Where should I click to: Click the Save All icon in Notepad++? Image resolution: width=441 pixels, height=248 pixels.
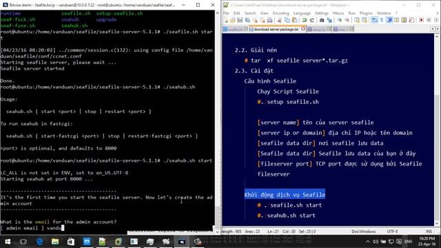coord(247,20)
